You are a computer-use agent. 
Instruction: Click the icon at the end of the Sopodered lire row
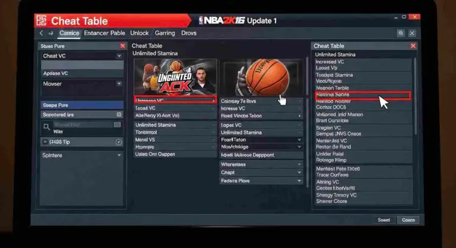pyautogui.click(x=119, y=115)
